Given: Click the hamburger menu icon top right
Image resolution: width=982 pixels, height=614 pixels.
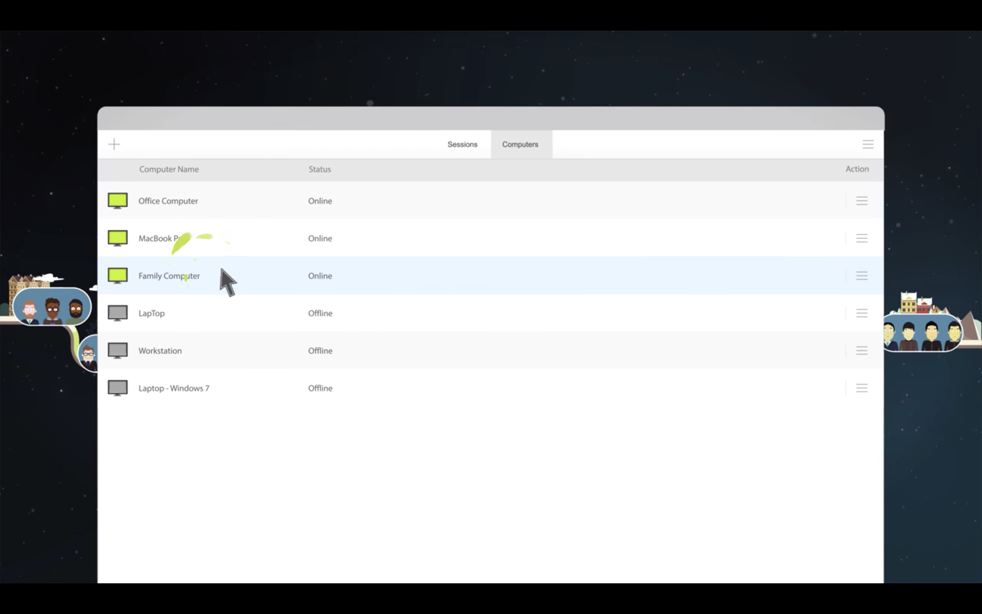Looking at the screenshot, I should coord(867,144).
